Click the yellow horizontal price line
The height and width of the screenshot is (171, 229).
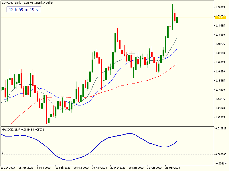pos(100,17)
